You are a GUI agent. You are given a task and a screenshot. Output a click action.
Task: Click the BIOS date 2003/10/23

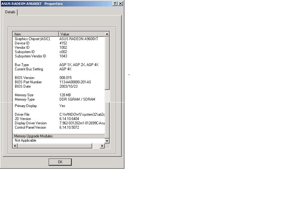click(68, 86)
